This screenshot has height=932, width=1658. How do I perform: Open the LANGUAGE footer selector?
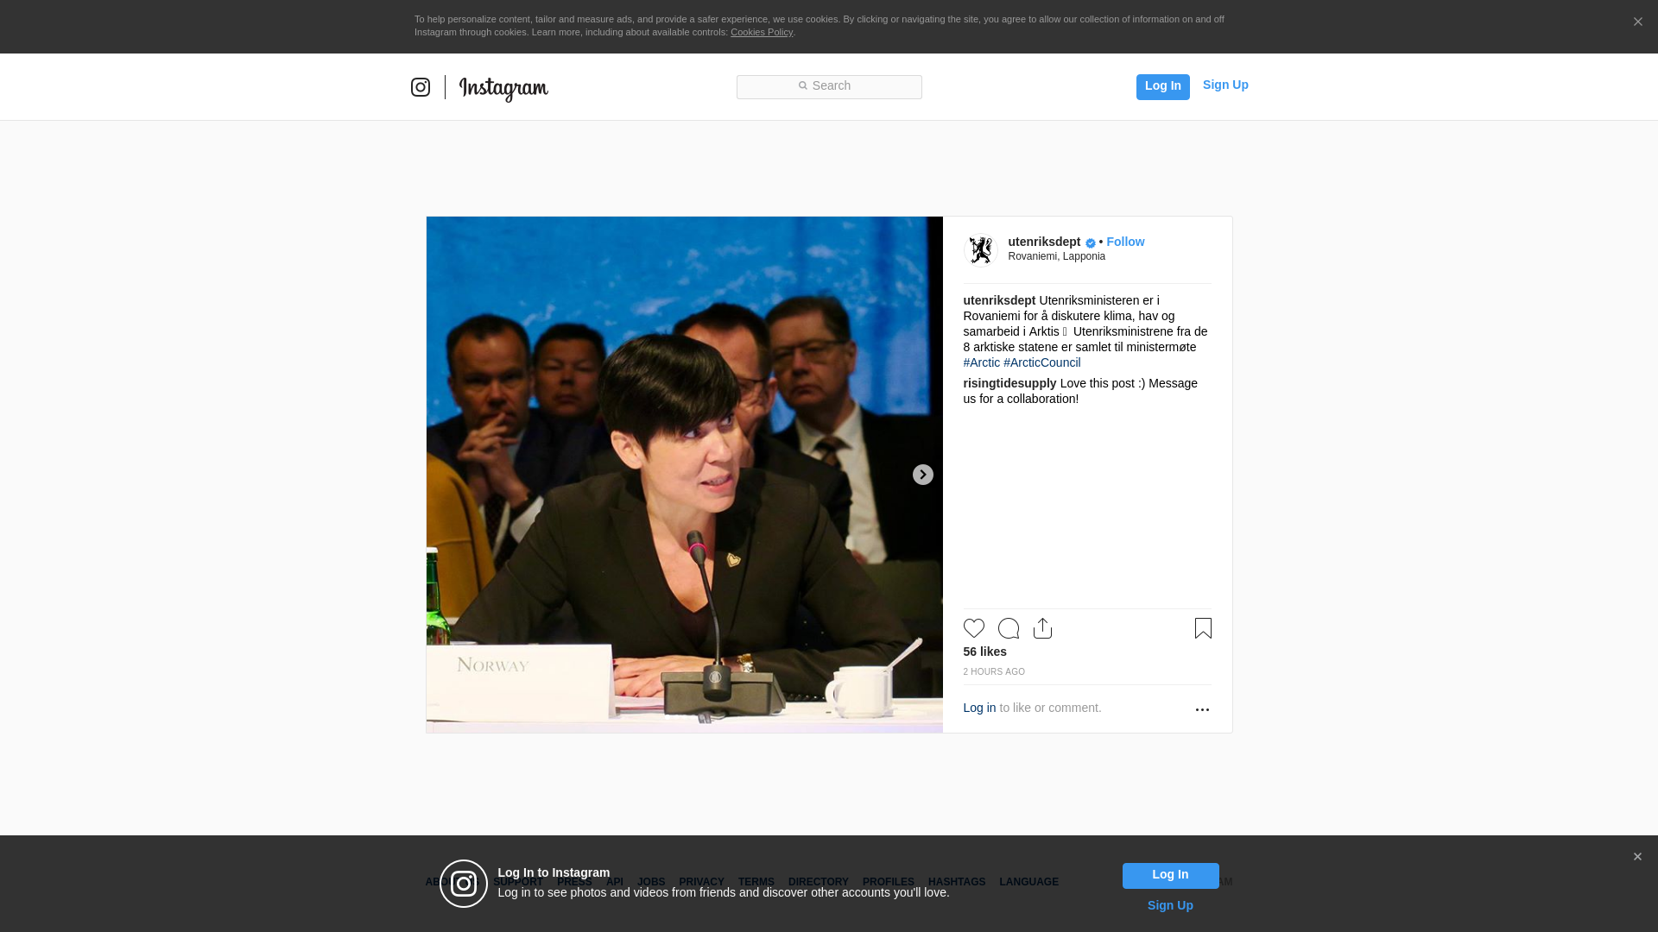coord(1028,882)
